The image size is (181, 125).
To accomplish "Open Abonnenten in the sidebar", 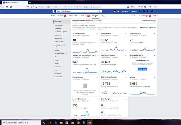I will click(58, 28).
